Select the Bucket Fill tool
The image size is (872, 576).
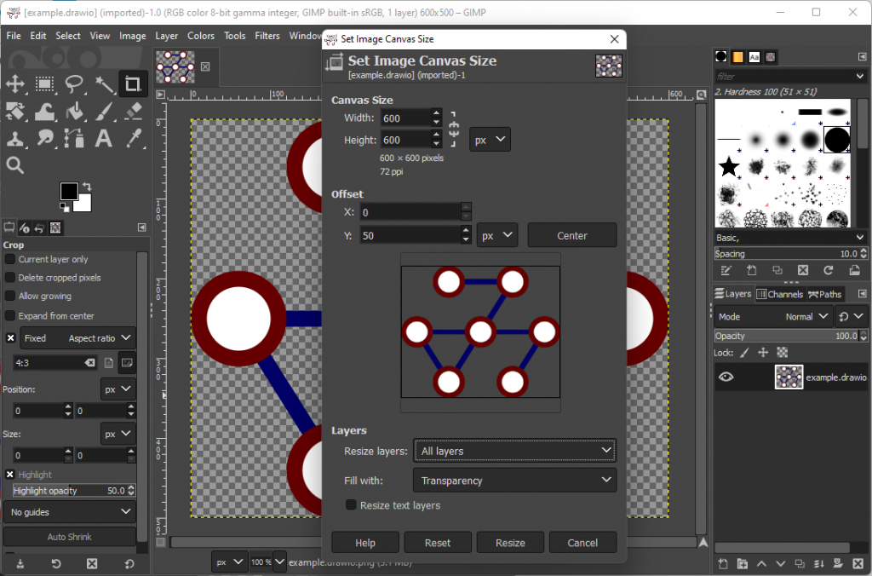click(74, 112)
